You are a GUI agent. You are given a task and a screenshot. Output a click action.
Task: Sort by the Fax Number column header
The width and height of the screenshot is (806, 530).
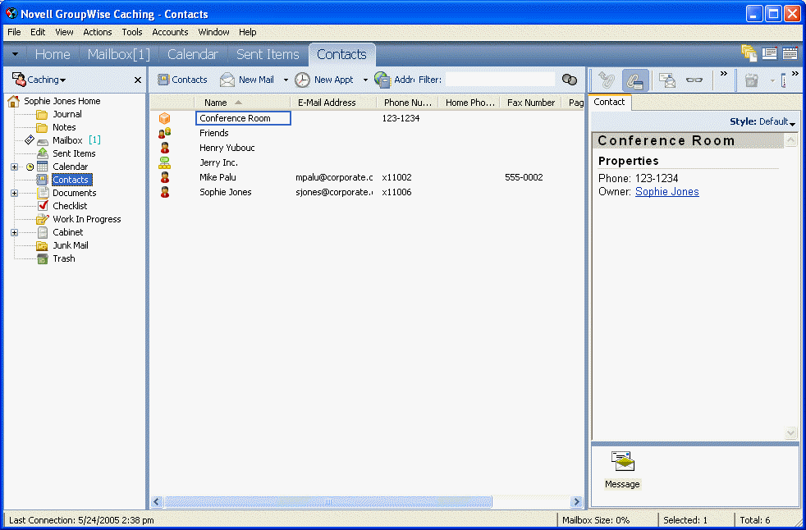[531, 103]
